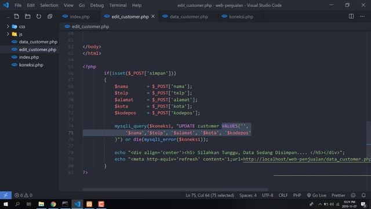Split the editor to the right
Viewport: 371px width, 209px height.
coord(351,16)
